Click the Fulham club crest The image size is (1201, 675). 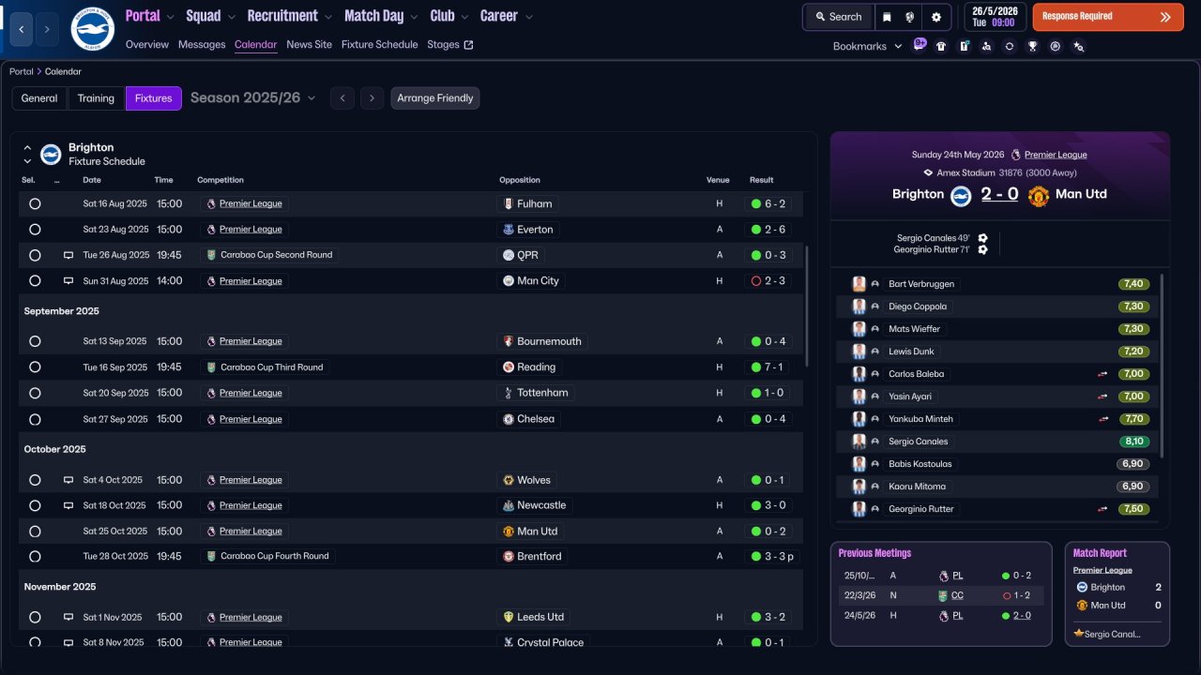pos(509,203)
